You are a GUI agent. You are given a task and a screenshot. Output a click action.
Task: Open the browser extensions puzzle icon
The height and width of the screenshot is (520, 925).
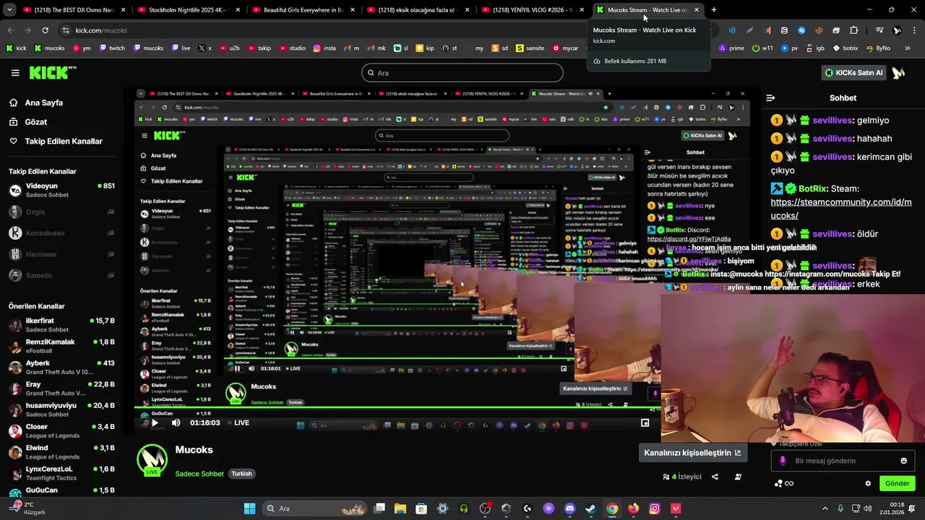click(853, 30)
